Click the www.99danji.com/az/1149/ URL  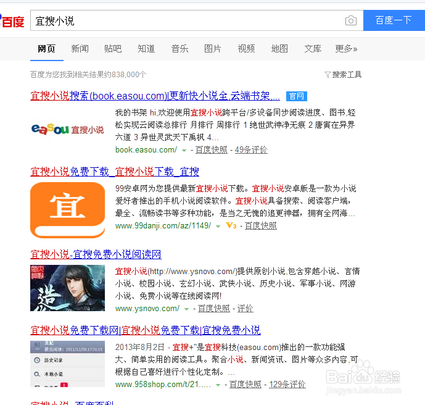(163, 226)
